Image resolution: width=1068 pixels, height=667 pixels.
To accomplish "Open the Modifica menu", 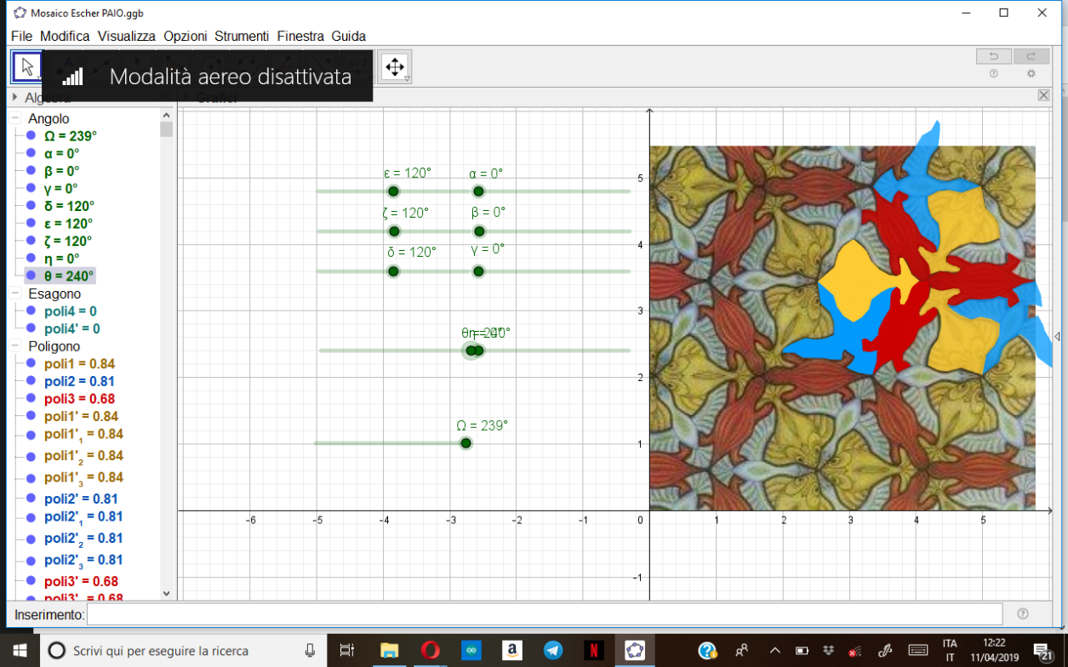I will coord(65,36).
